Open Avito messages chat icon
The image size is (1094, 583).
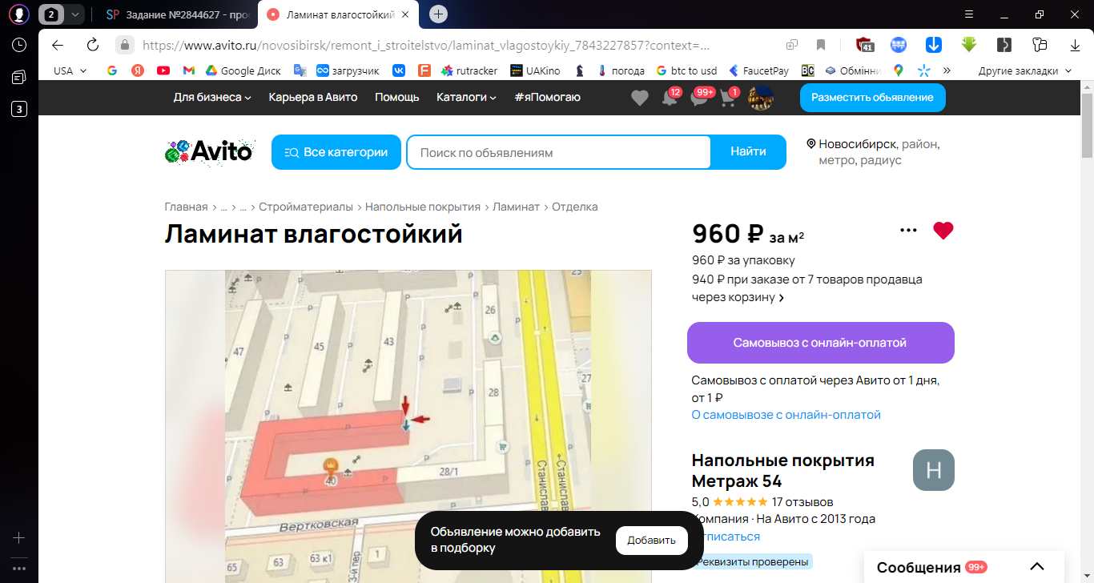click(x=700, y=98)
